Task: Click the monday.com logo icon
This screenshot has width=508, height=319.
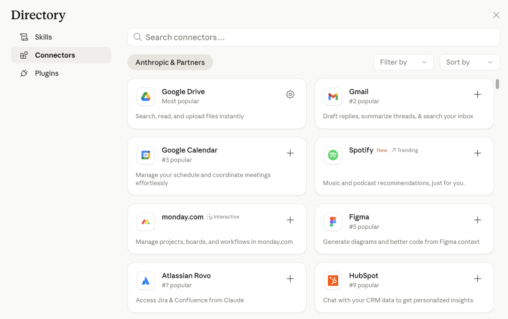Action: pos(146,222)
